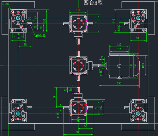
Task: Click the 150 motor dimension text
Action: [x=135, y=65]
